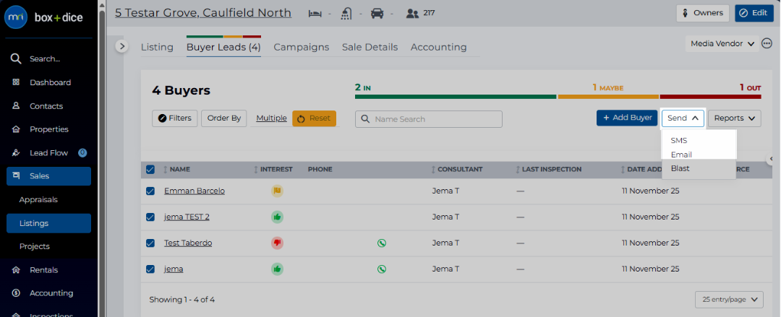Uncheck the checkbox in the jema row
The image size is (781, 317).
click(x=150, y=269)
